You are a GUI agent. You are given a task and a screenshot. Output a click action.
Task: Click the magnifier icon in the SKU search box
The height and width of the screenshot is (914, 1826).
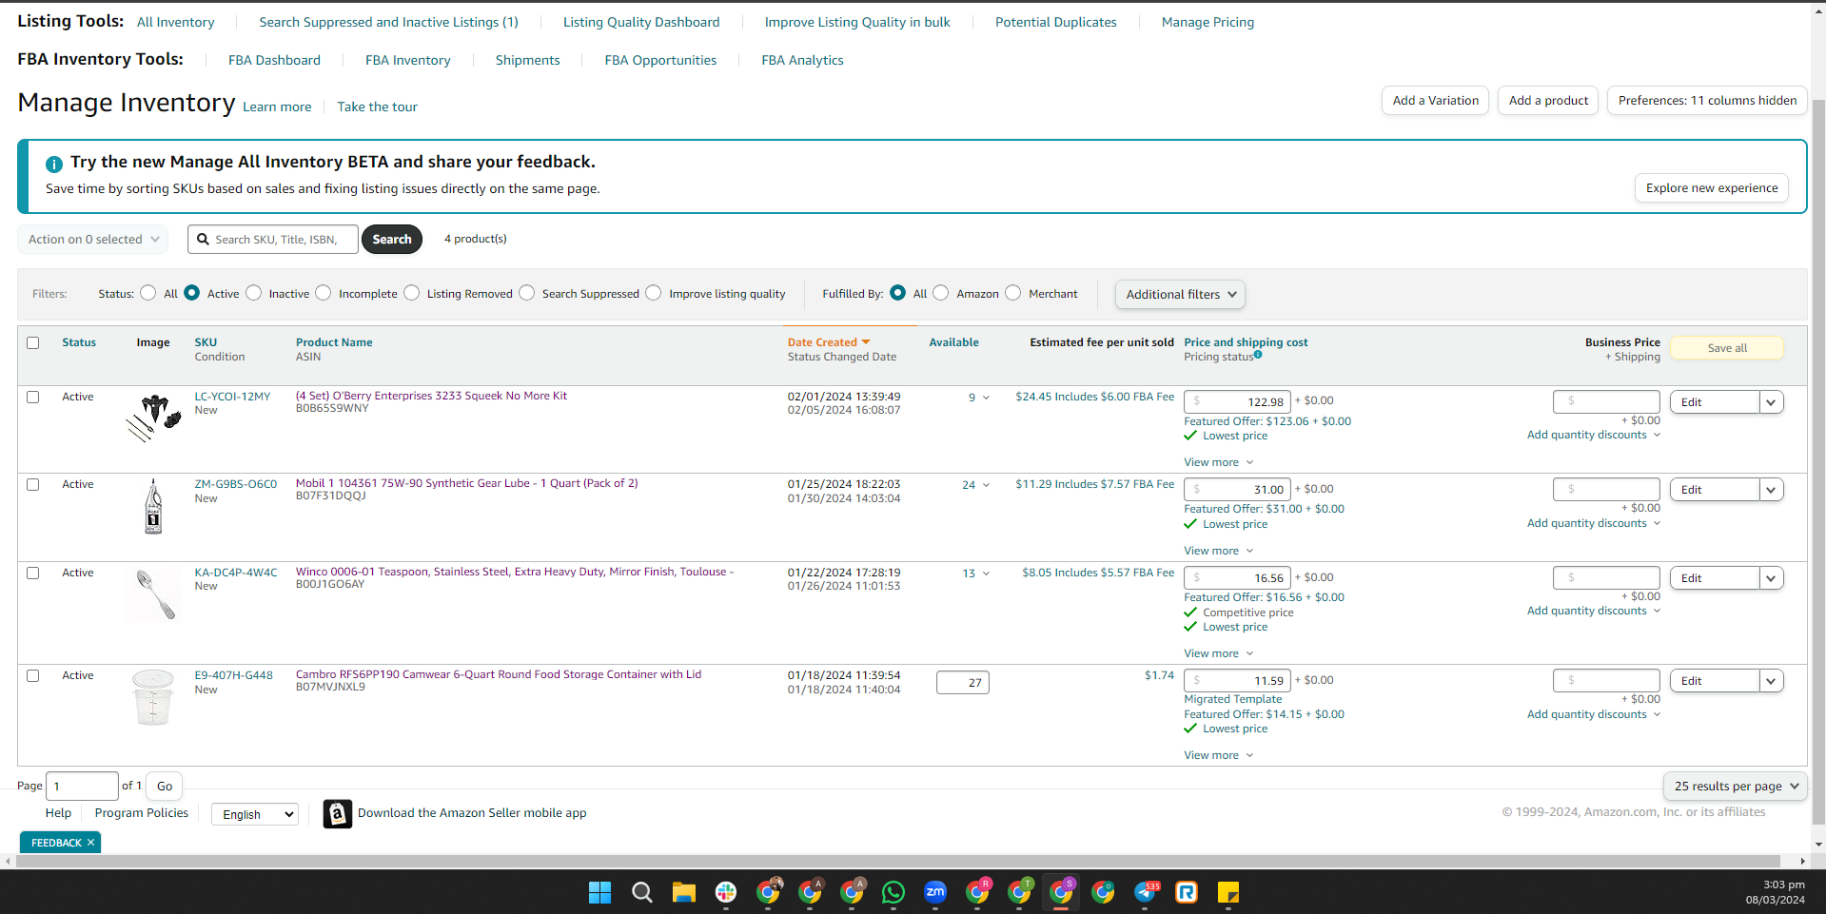pos(203,240)
